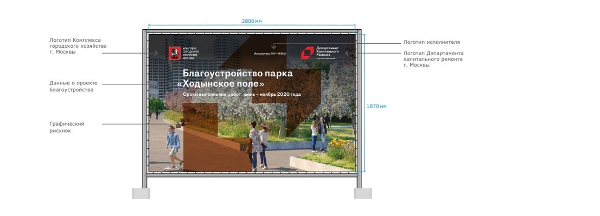Select the '2800 мм' width dimension label
600x216 pixels.
pos(252,21)
